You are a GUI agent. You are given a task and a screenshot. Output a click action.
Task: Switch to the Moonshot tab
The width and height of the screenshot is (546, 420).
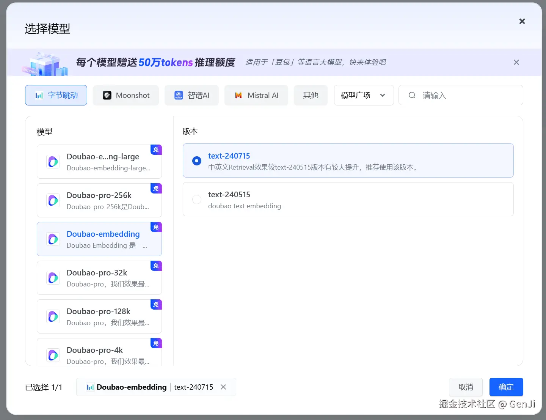126,95
